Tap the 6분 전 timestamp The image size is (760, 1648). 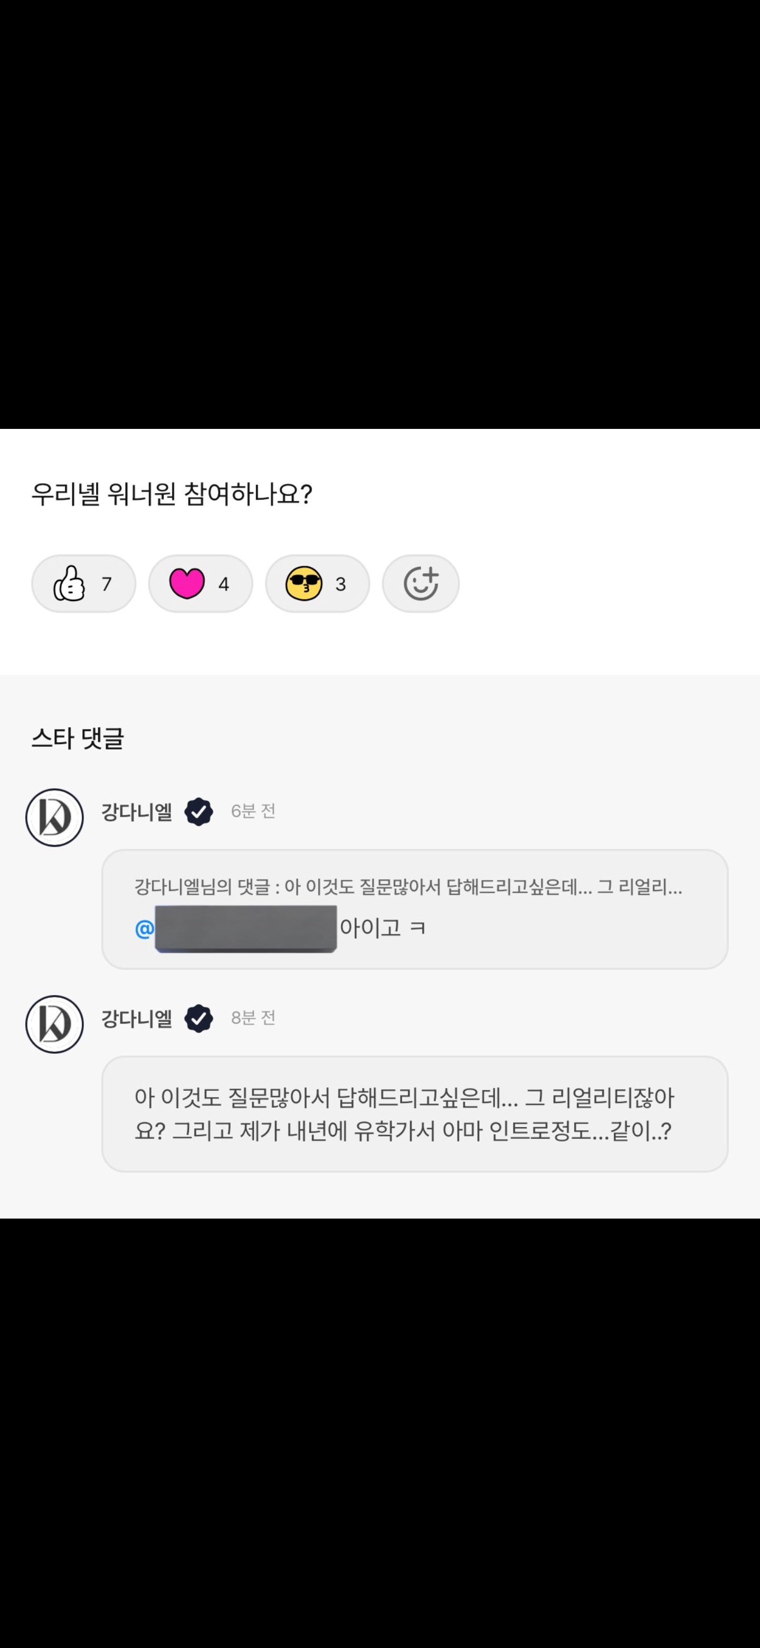(253, 811)
